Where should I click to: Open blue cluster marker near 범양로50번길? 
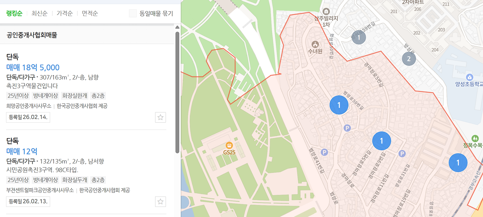339,105
